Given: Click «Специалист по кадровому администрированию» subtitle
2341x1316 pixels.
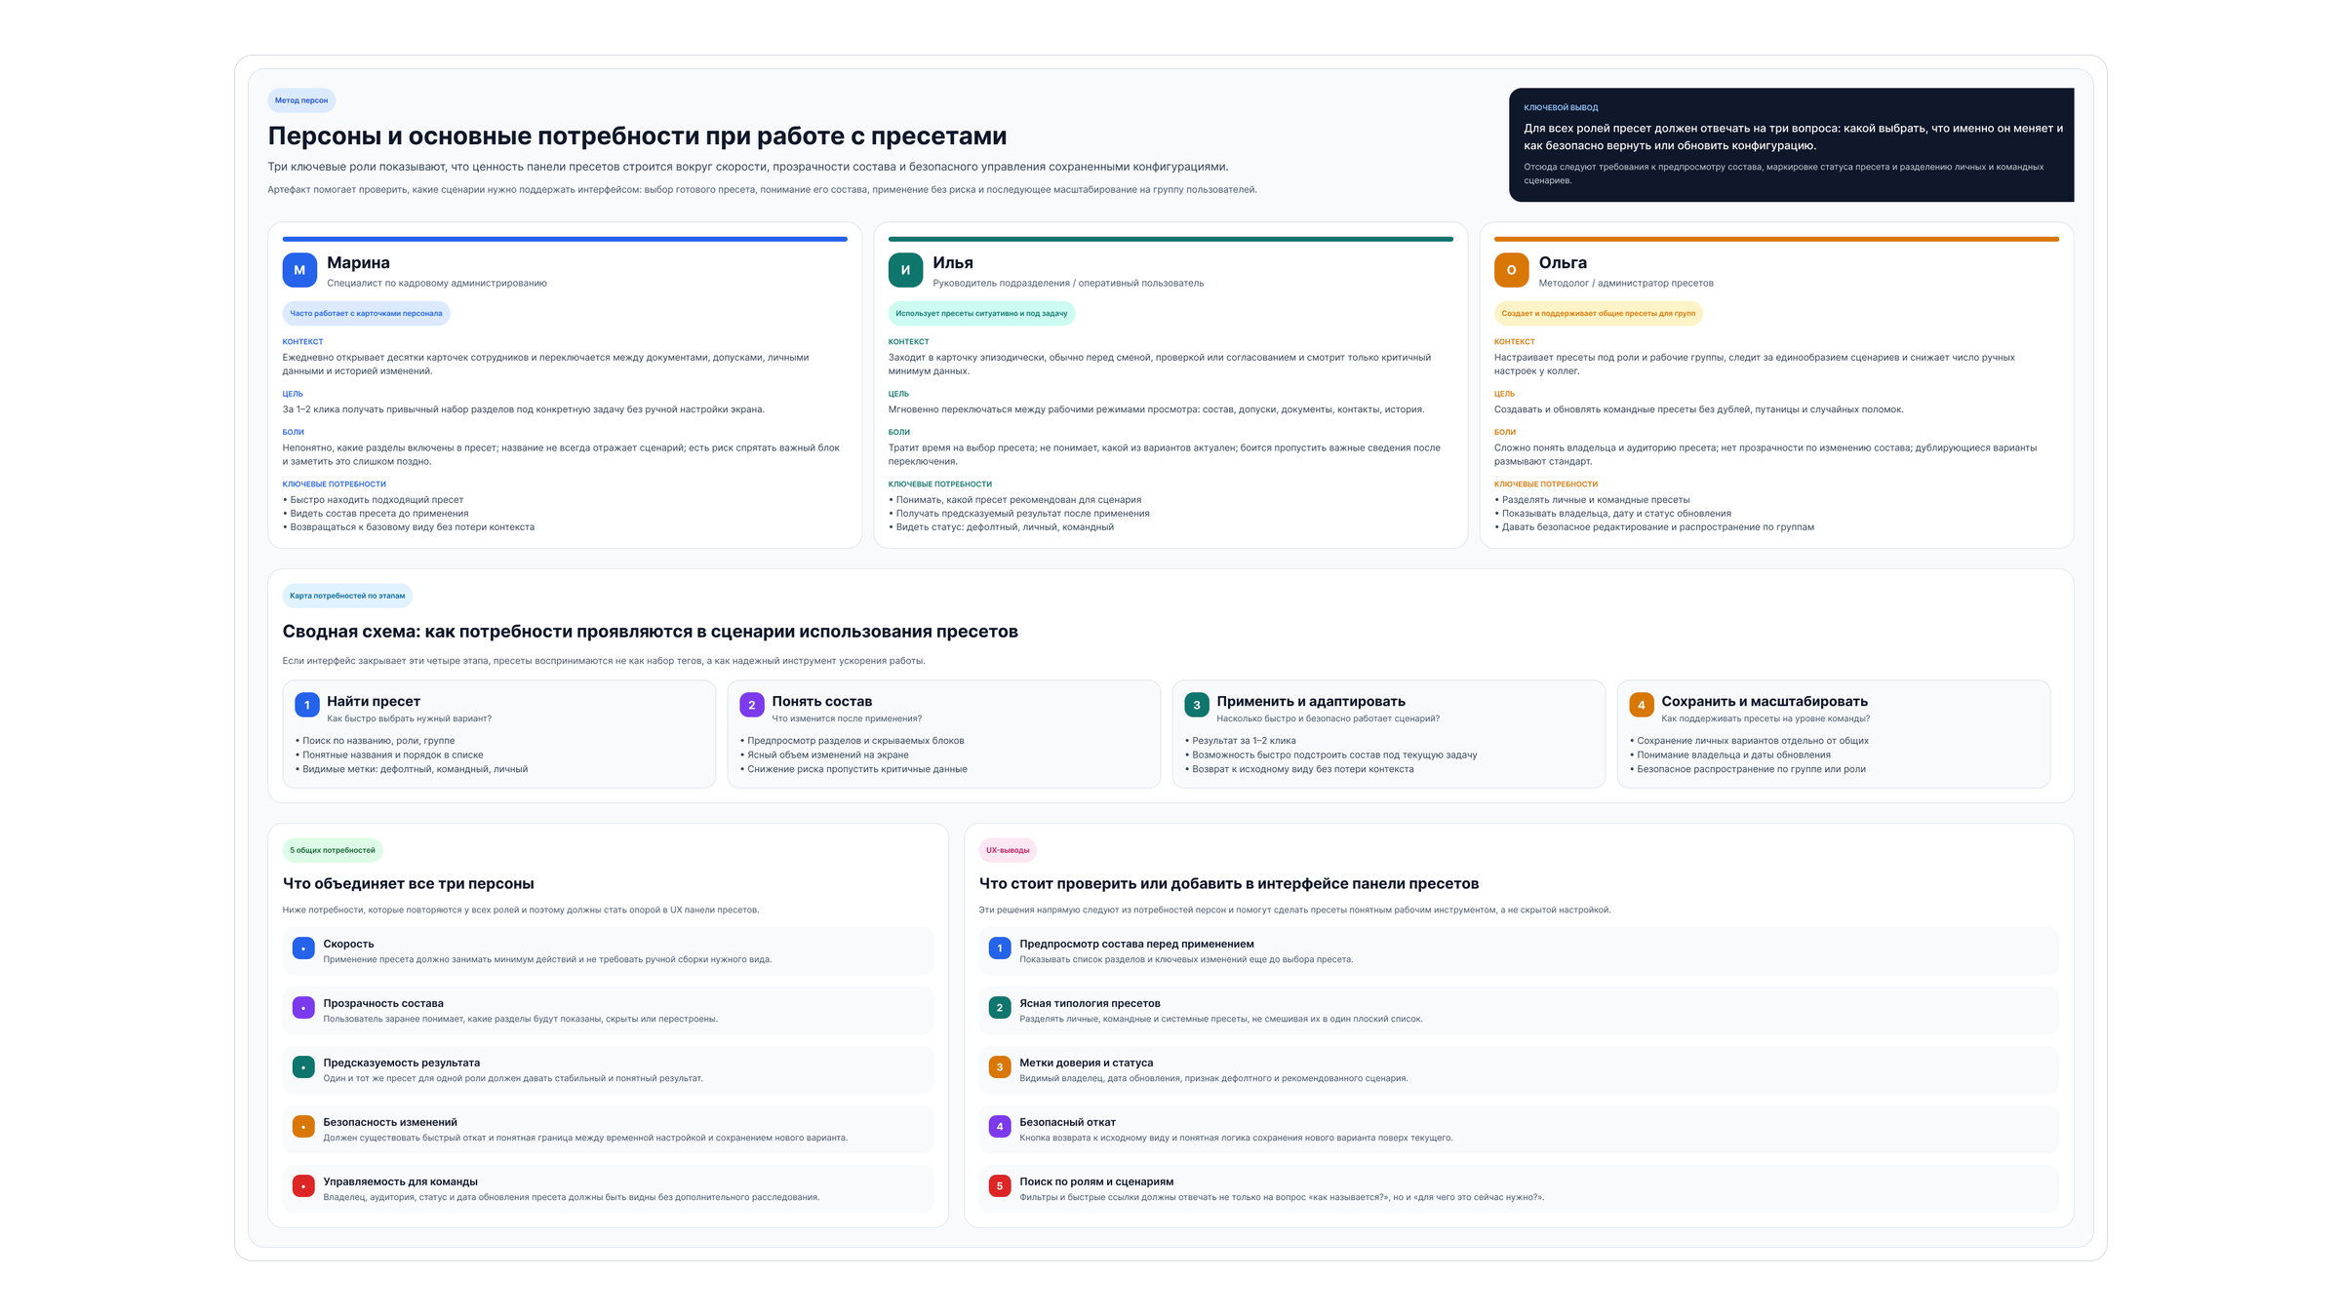Looking at the screenshot, I should tap(437, 284).
